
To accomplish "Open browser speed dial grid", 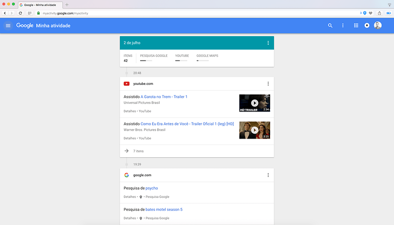I will pos(30,13).
